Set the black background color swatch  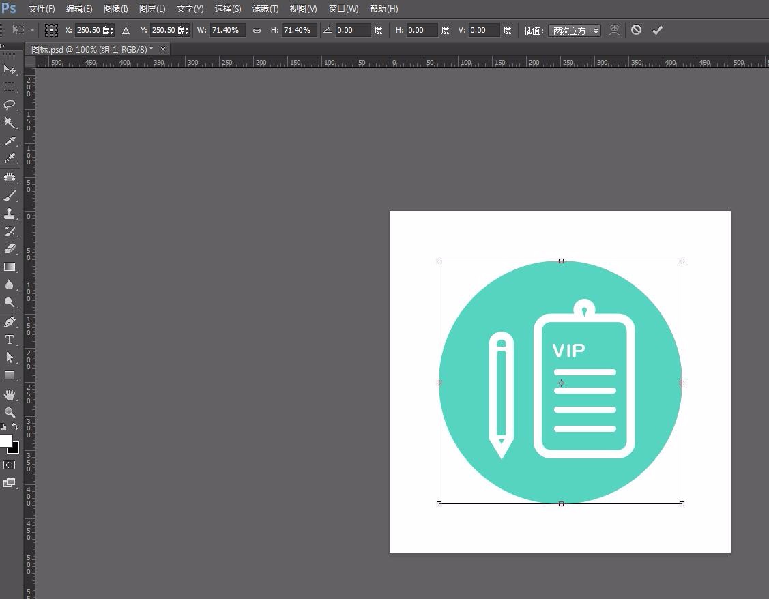14,448
